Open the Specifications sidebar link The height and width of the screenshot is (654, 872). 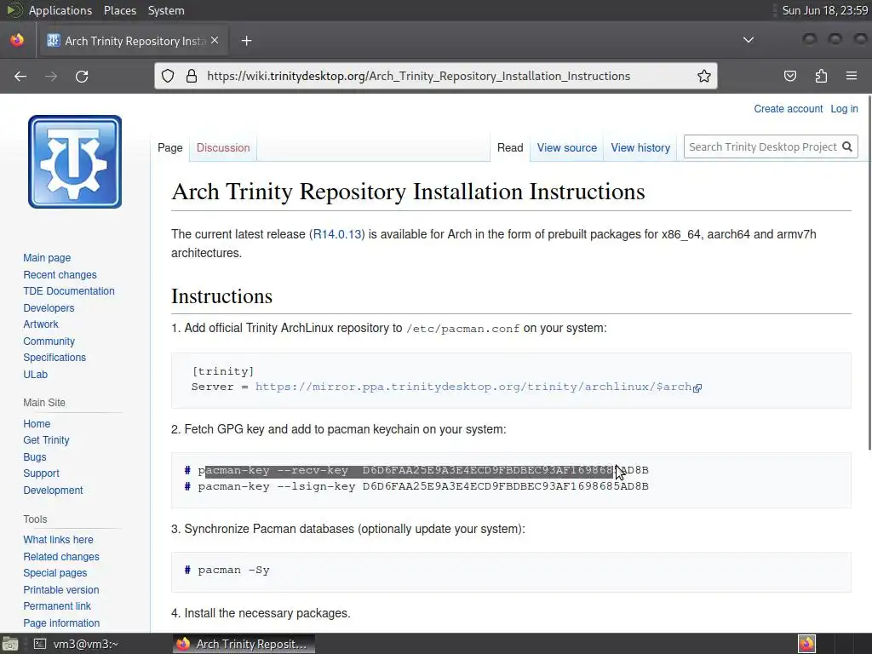click(54, 358)
